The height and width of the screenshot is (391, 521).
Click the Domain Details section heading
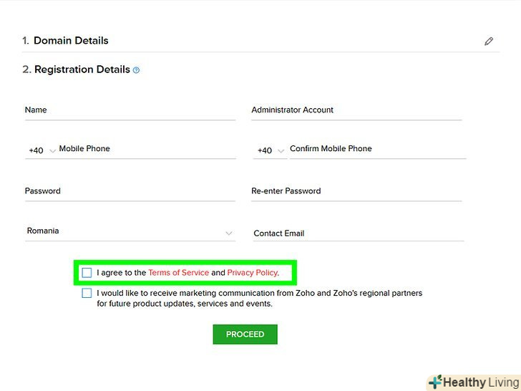pos(71,41)
